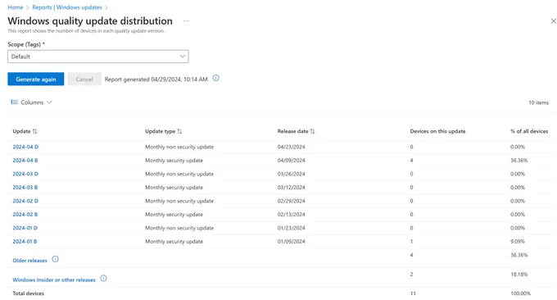557x300 pixels.
Task: Open the 2024-04 D update link
Action: click(x=25, y=147)
